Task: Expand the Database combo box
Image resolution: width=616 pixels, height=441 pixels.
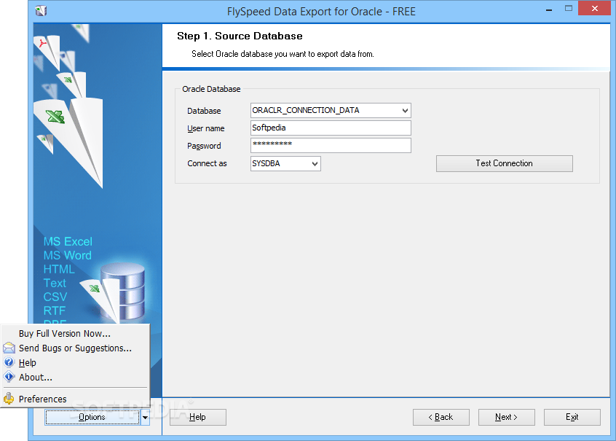Action: point(405,111)
